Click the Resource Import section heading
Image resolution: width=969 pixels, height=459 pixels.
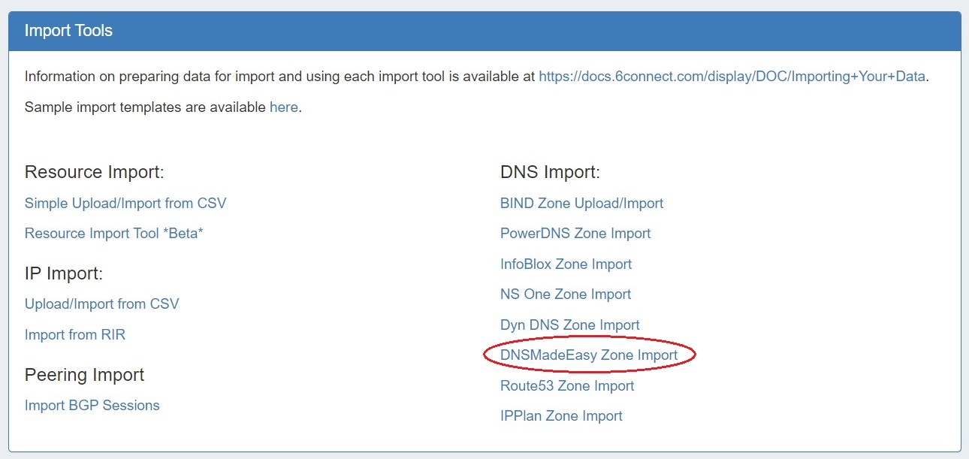point(94,172)
